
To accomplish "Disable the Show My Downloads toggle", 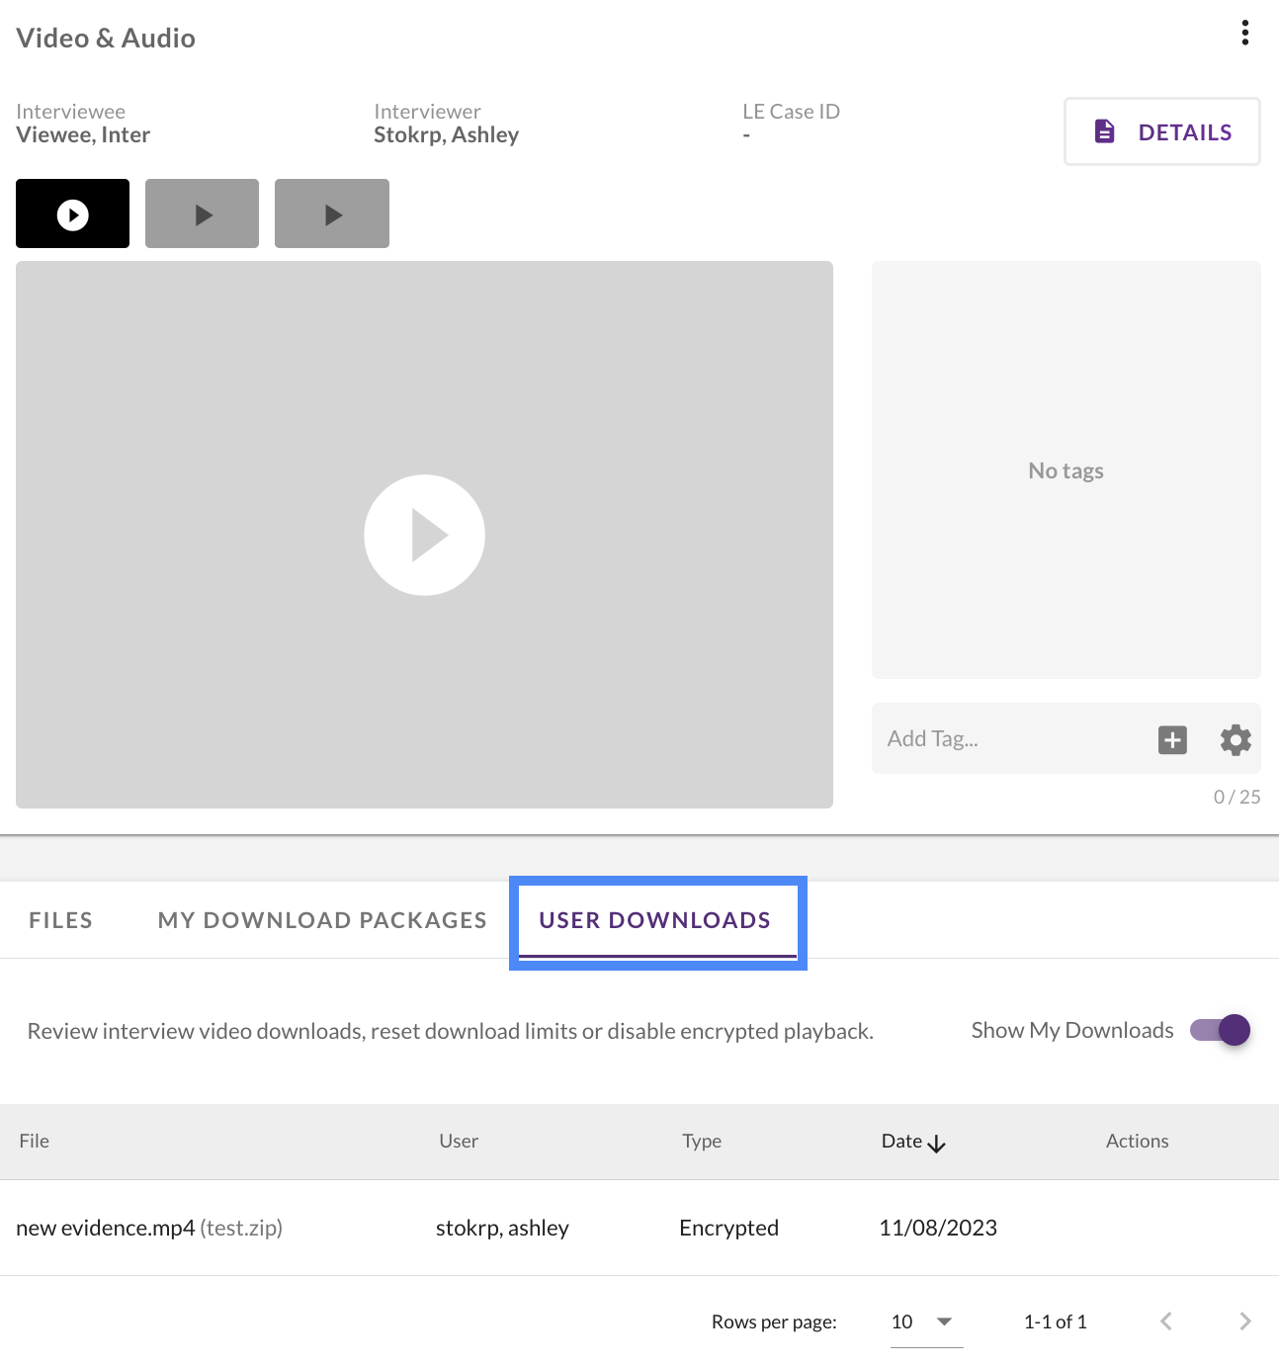I will (x=1219, y=1029).
